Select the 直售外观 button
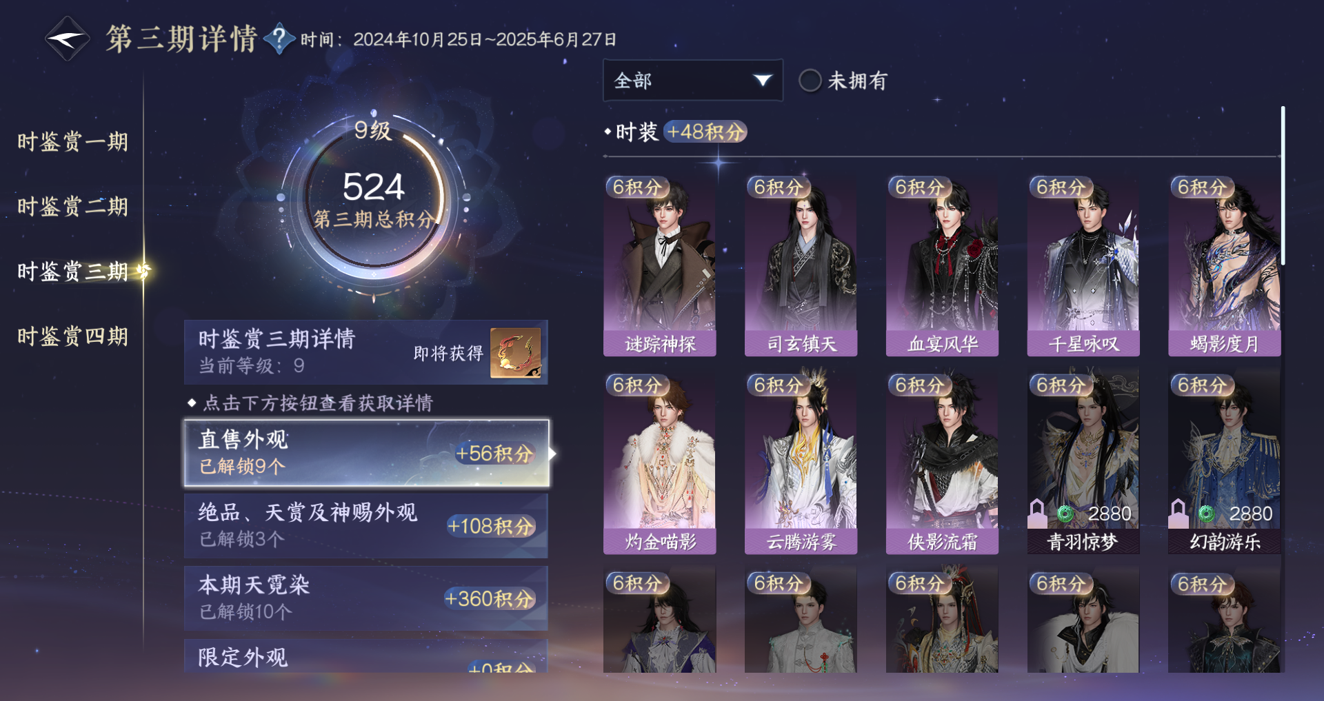This screenshot has width=1324, height=701. (366, 453)
